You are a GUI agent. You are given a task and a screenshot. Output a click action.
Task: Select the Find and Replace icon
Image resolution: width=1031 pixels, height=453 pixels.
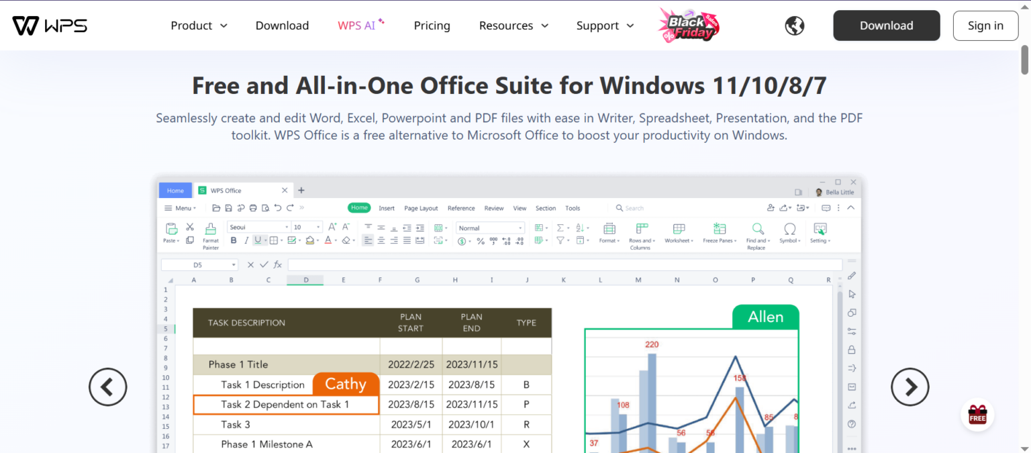coord(757,229)
